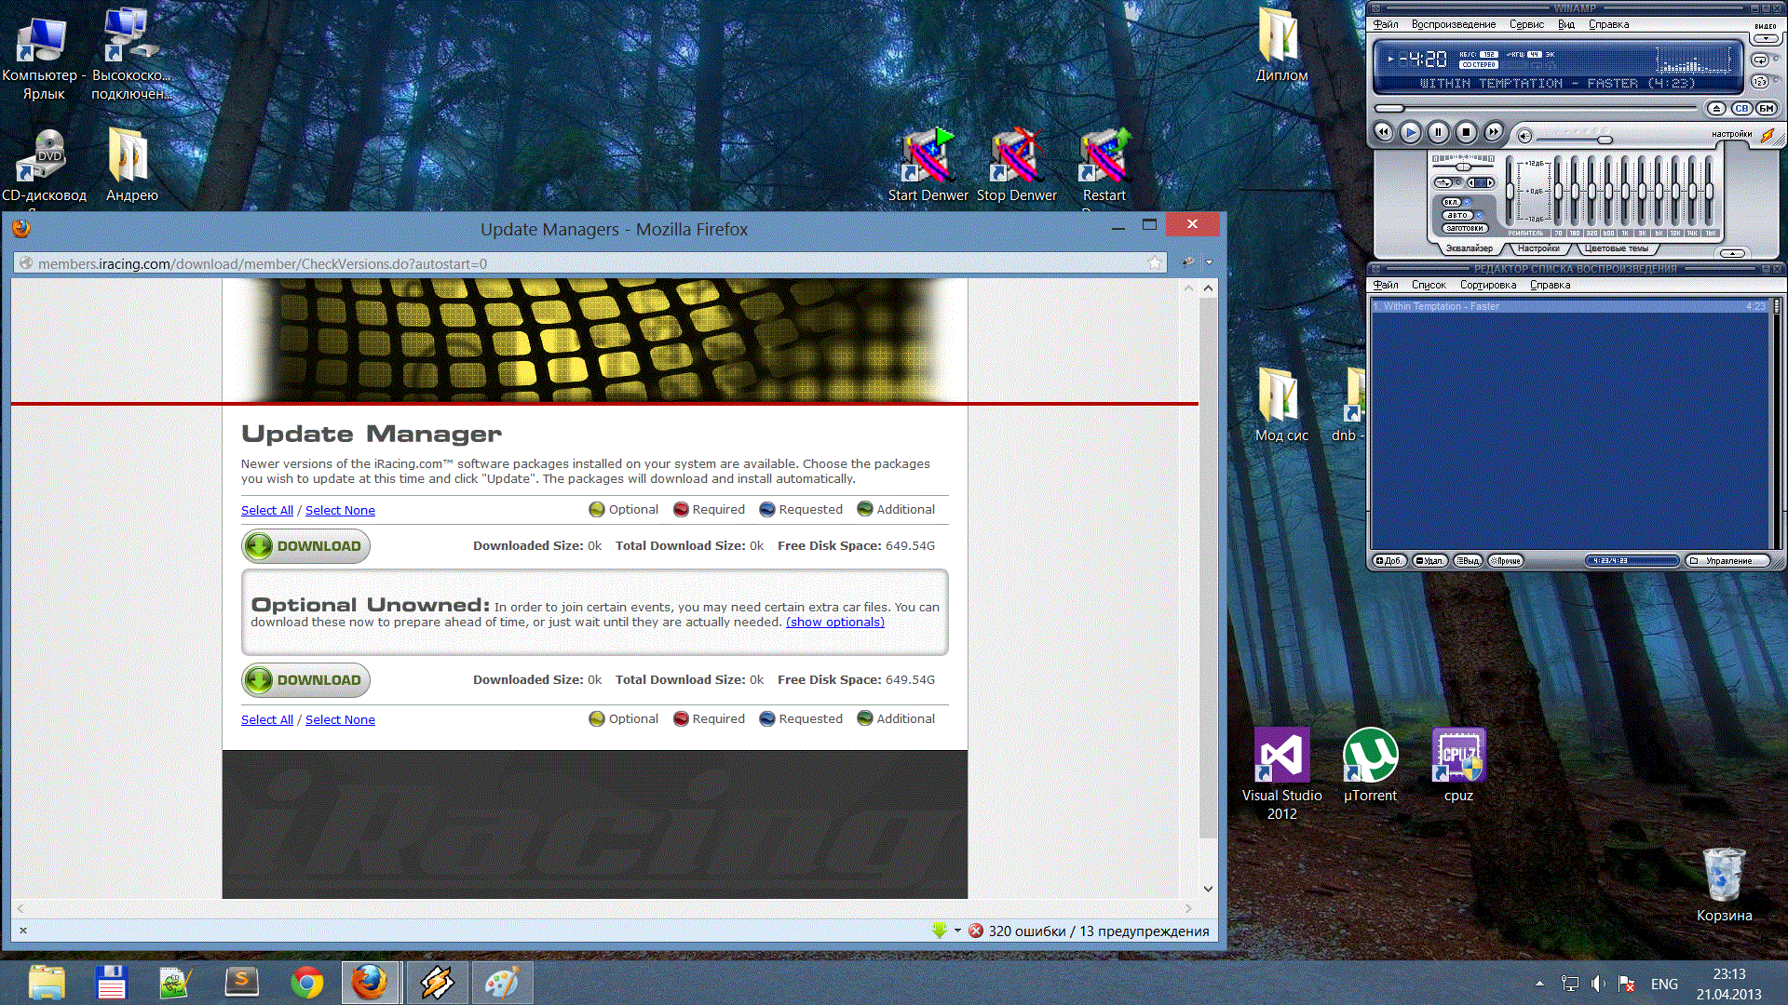The height and width of the screenshot is (1005, 1788).
Task: Click green download arrow in Firefox status bar
Action: [x=940, y=931]
